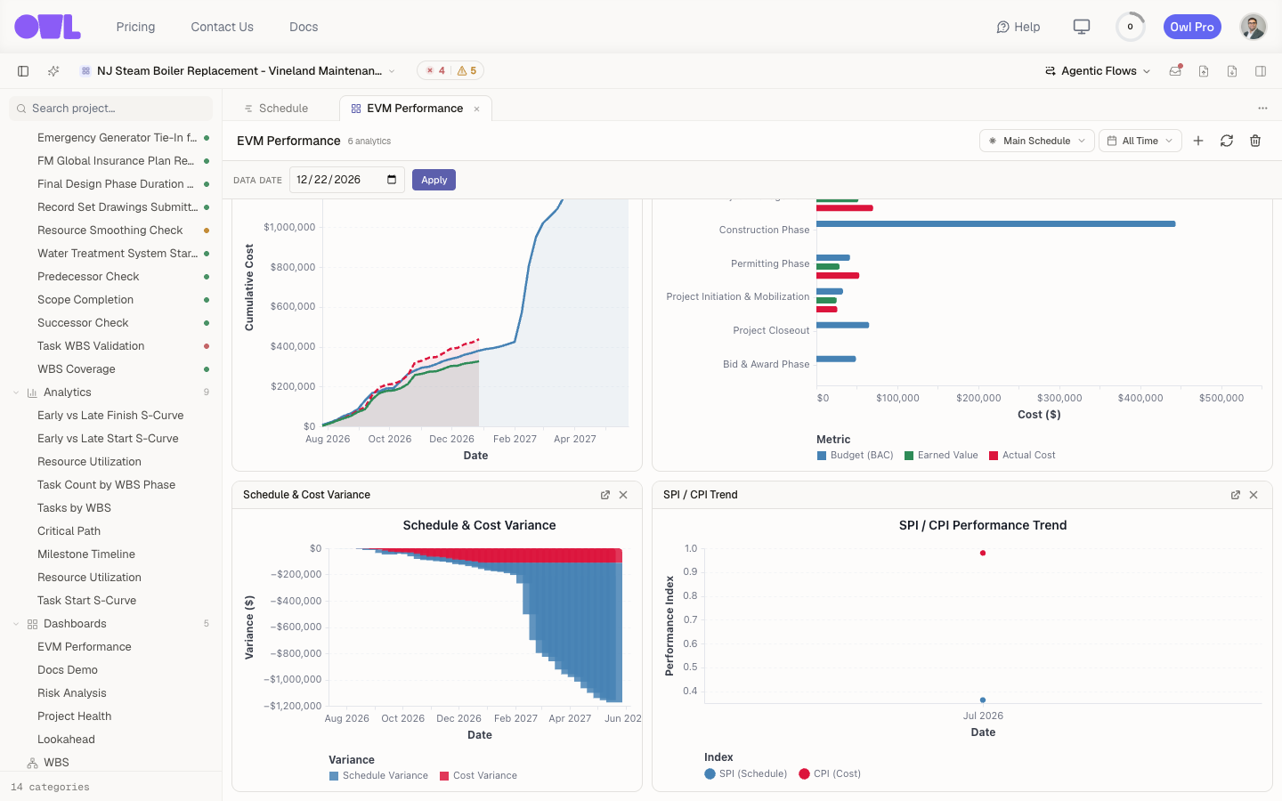Click the warnings count badge showing 5
The image size is (1282, 801).
tap(467, 71)
